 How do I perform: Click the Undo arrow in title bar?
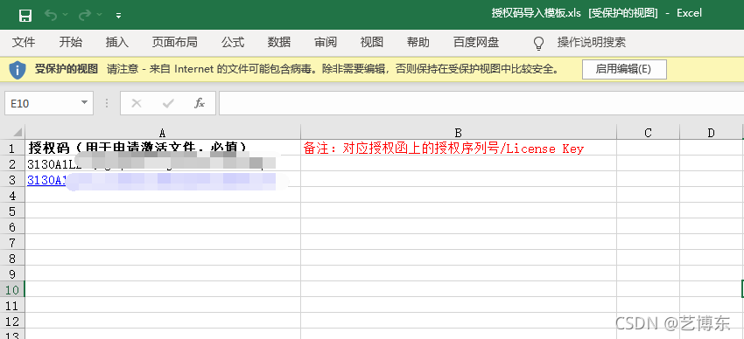(x=50, y=15)
